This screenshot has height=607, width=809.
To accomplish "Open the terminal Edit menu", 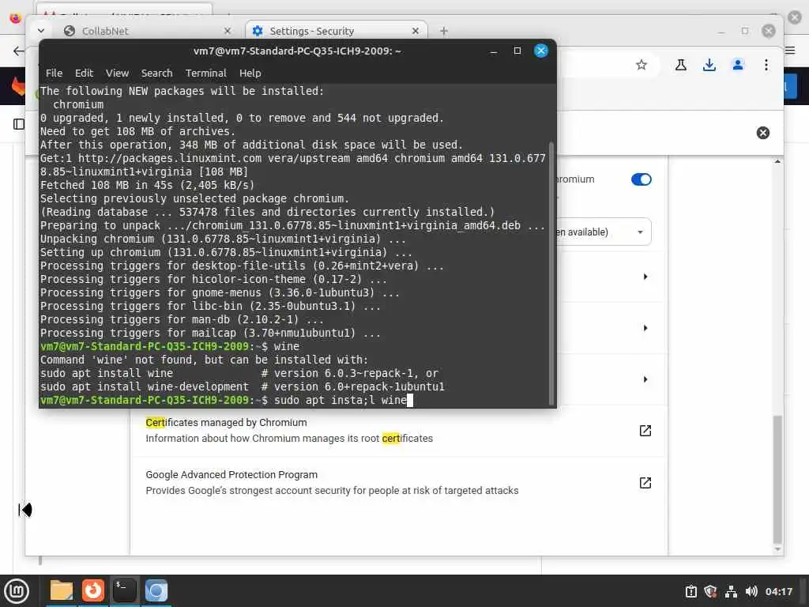I will 84,74.
